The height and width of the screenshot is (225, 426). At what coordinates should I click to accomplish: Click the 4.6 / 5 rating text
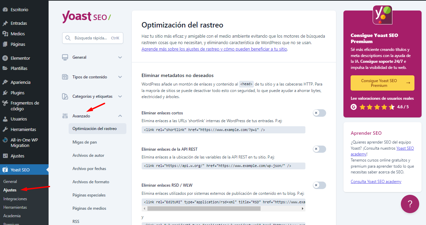(x=403, y=107)
